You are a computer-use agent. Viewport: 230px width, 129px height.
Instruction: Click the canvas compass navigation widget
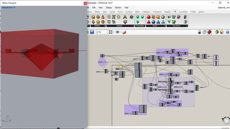point(226,121)
